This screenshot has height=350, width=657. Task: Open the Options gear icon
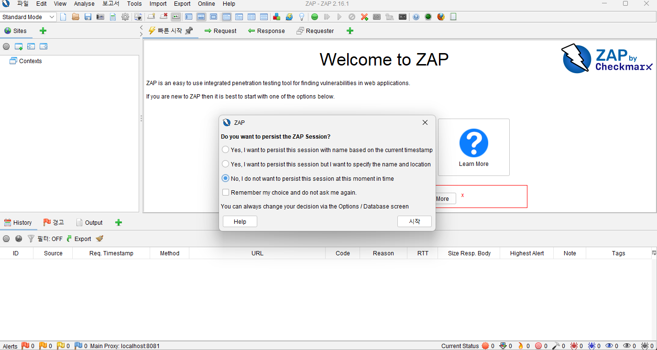coord(125,17)
